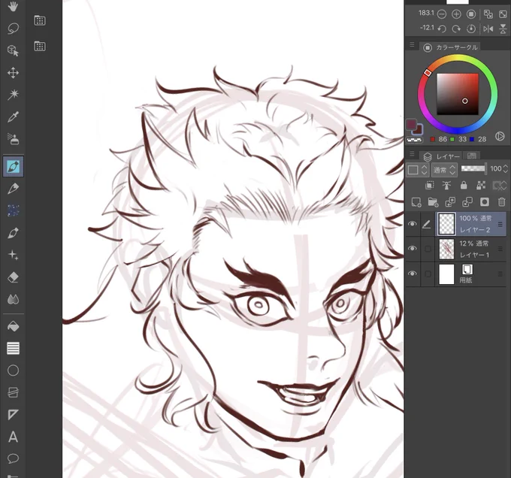Delete the selected layer
Viewport: 511px width, 478px height.
(501, 202)
